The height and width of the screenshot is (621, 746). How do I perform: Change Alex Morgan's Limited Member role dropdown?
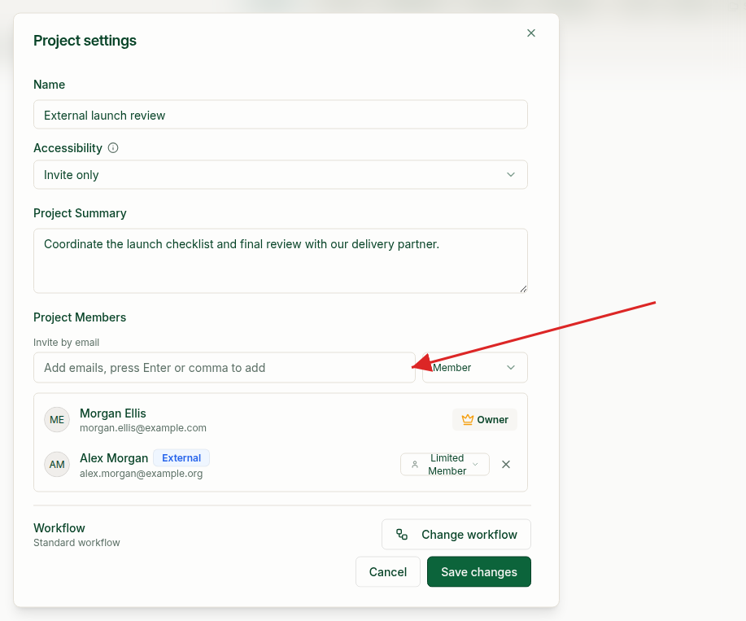[x=445, y=465]
